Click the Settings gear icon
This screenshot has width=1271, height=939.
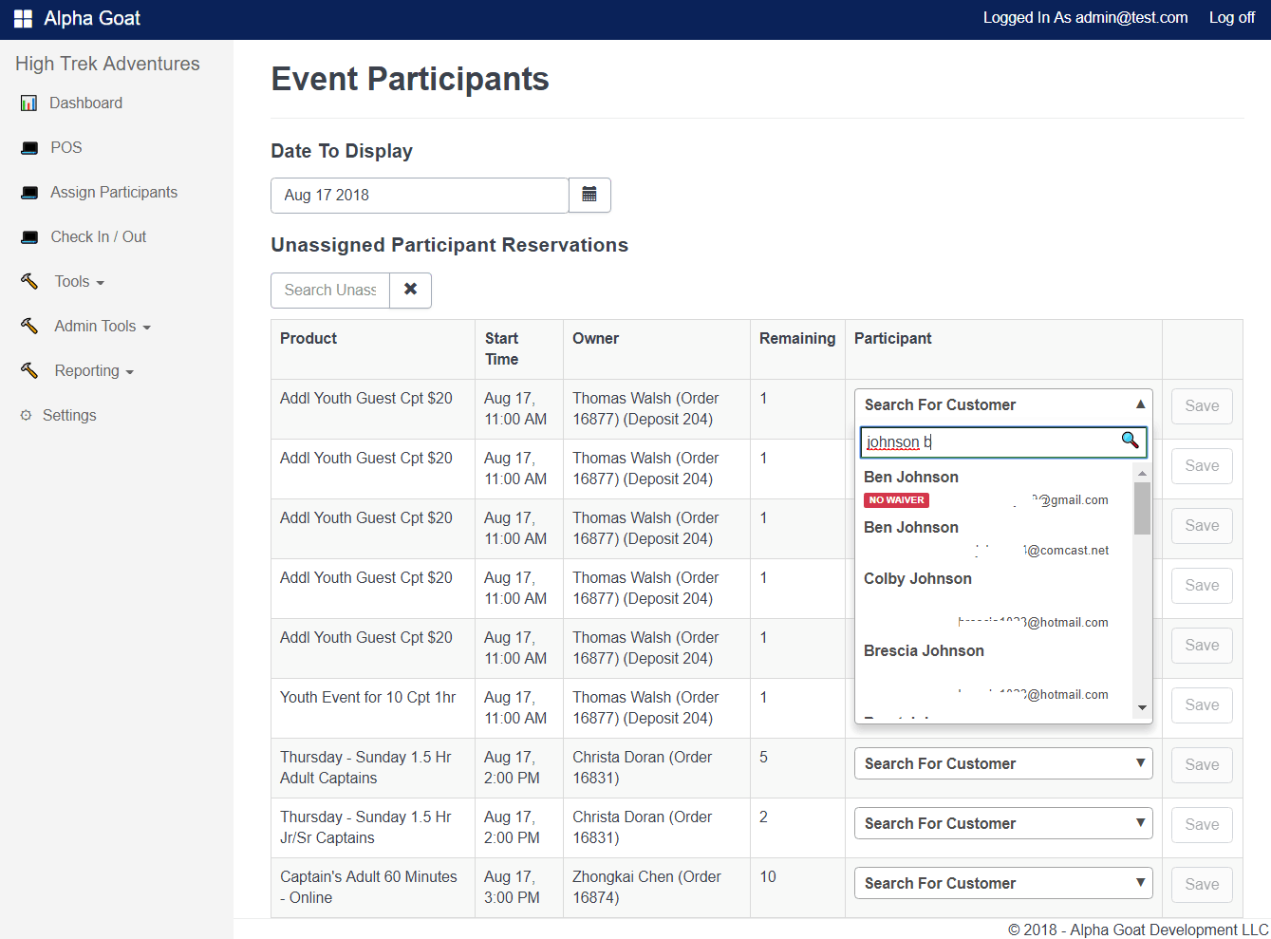click(26, 416)
